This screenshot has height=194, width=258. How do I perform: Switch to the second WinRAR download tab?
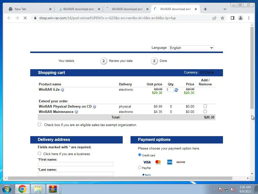[127, 9]
